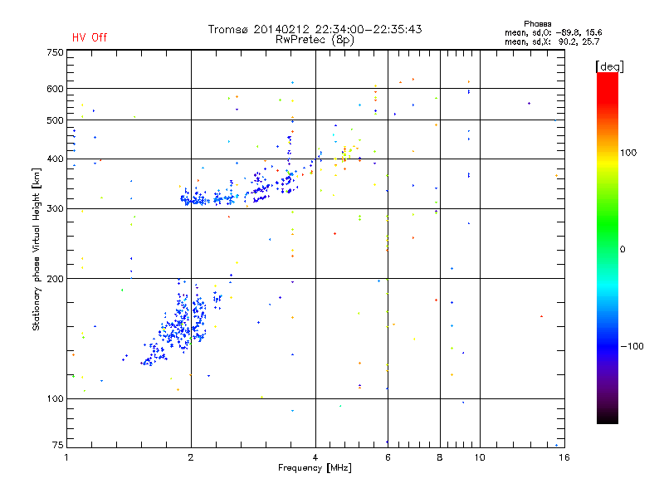
Task: Click x-axis tick label '1'
Action: pos(66,457)
